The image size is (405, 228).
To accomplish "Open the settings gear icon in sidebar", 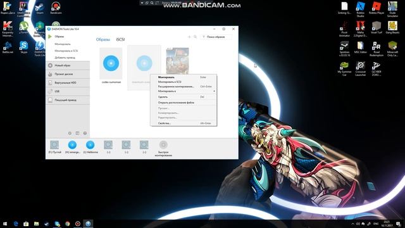I will (x=70, y=133).
